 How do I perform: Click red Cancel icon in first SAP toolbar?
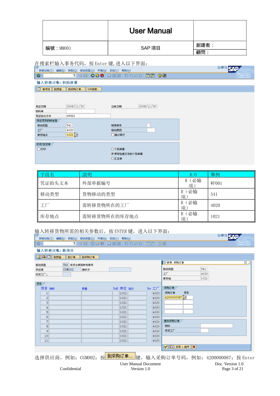[102, 76]
